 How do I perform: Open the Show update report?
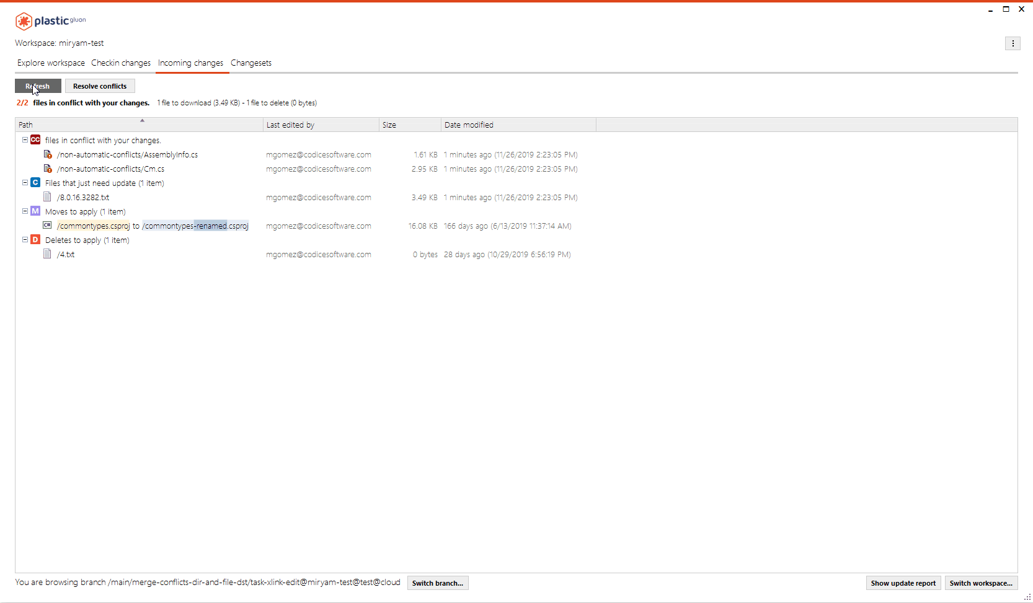[x=903, y=583]
